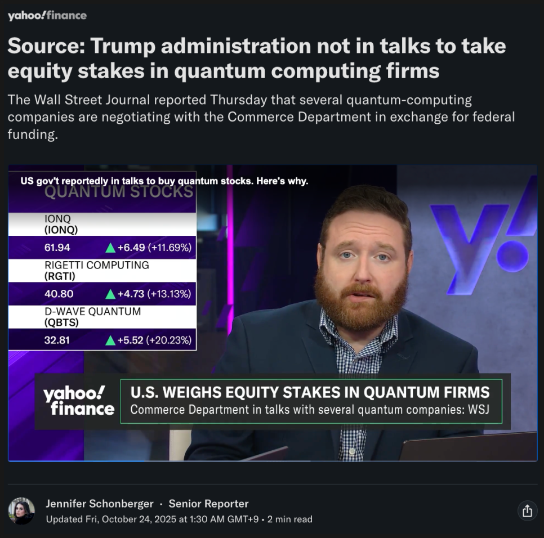Screen dimensions: 544x538
Task: Click the green arrow next to D-Wave +5.52
Action: click(x=110, y=340)
